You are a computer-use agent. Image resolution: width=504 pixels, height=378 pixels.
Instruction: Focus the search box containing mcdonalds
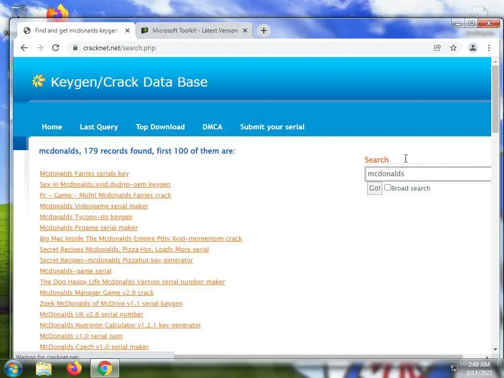point(428,174)
